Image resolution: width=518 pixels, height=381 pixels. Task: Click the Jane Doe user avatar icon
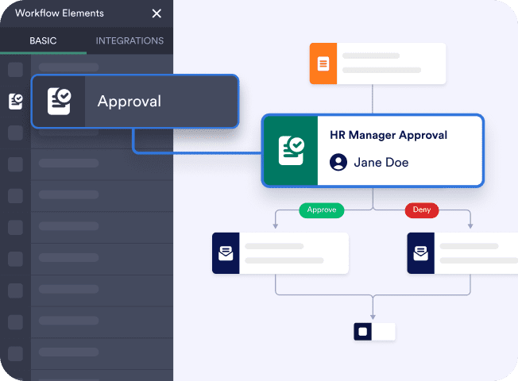tap(338, 163)
